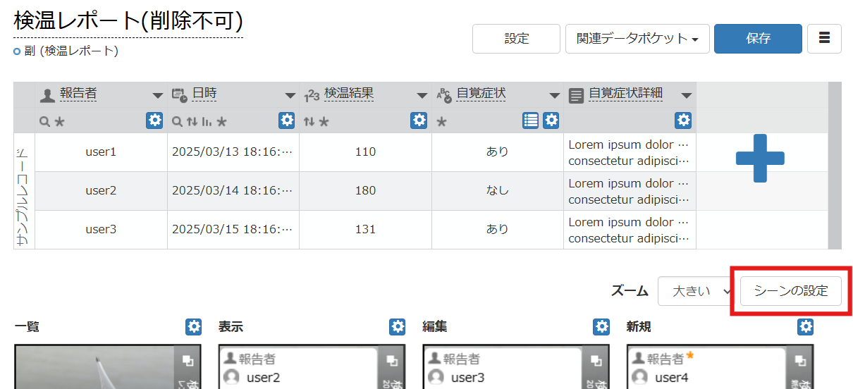Click expand icon on 一覧 scene preview
Screen dimensions: 853x389
pyautogui.click(x=188, y=361)
